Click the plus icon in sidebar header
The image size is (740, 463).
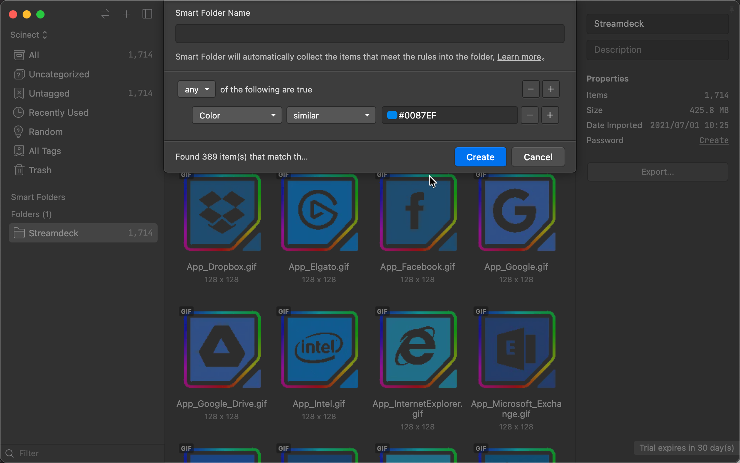(126, 14)
